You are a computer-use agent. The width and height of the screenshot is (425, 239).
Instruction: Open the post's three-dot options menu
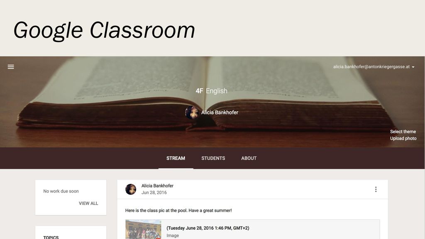(x=376, y=189)
